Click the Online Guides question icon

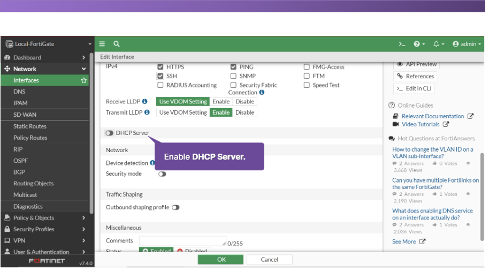[392, 105]
